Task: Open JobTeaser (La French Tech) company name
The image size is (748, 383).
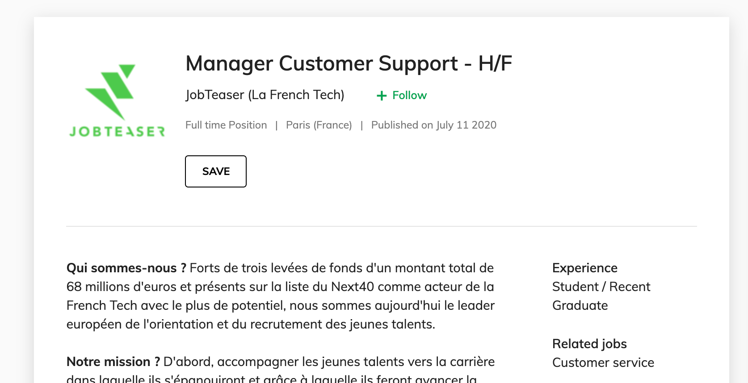Action: pos(265,95)
